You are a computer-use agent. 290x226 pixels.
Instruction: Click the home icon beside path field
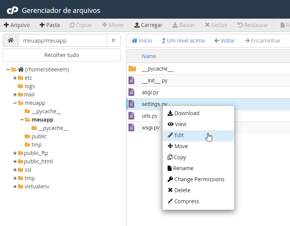point(11,40)
